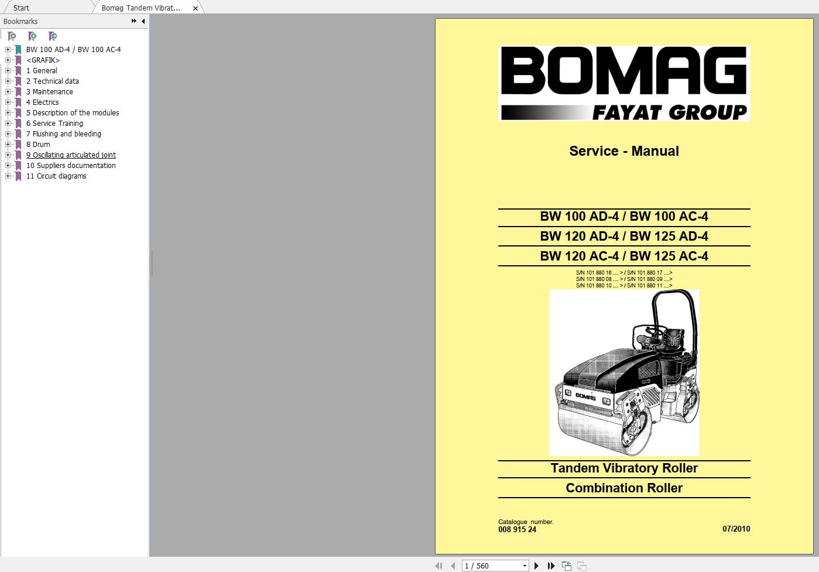The image size is (819, 572).
Task: Click the add bookmark icon
Action: click(x=32, y=36)
